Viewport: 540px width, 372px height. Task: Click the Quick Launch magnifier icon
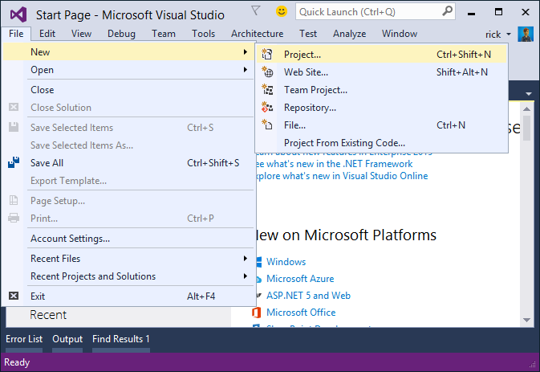click(447, 11)
